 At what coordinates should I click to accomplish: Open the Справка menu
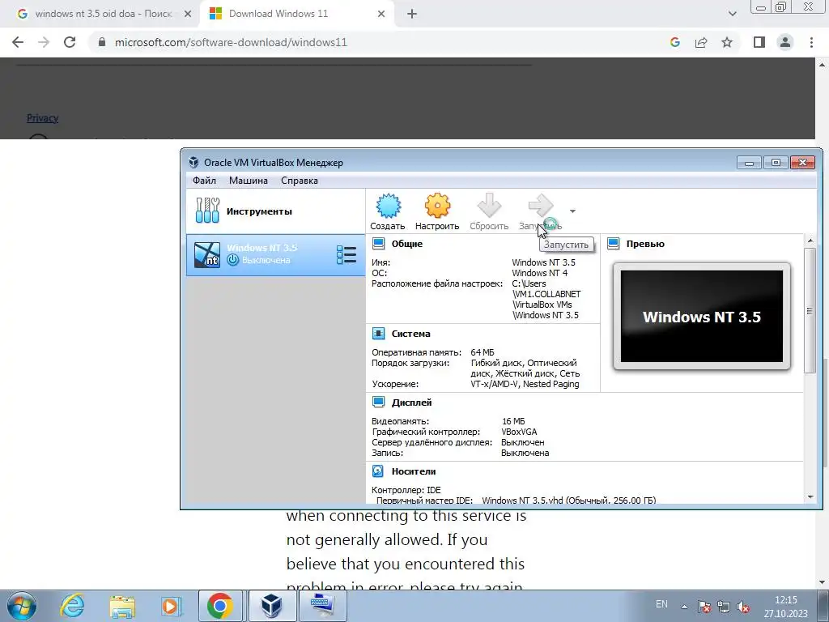[300, 181]
